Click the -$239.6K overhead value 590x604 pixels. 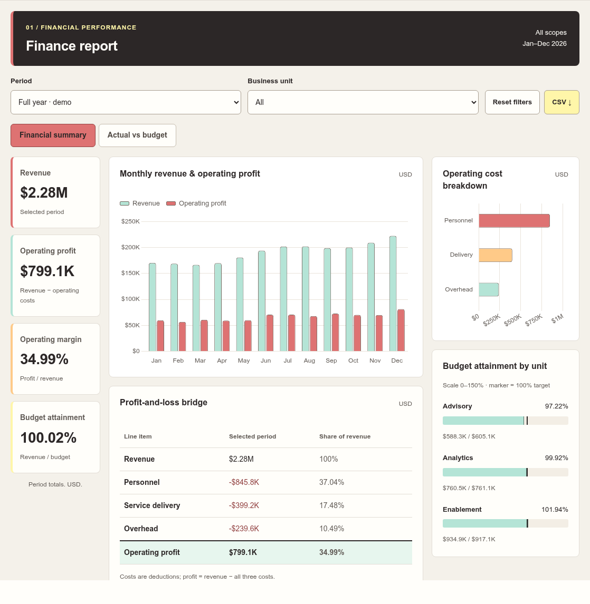pos(244,529)
